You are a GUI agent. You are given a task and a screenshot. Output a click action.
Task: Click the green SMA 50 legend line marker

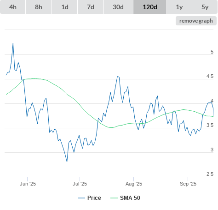pyautogui.click(x=114, y=198)
